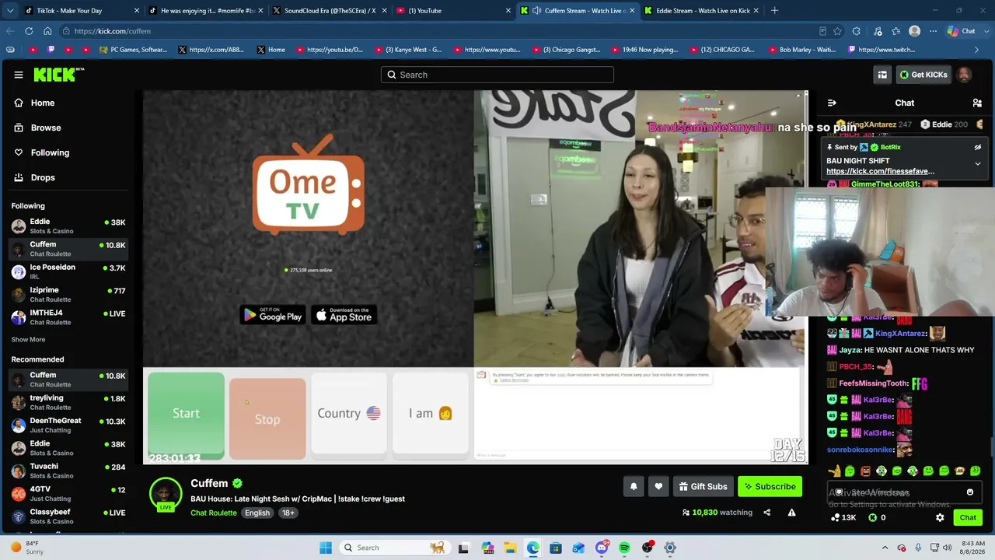The image size is (995, 560).
Task: Open the Windows Start menu
Action: [326, 548]
